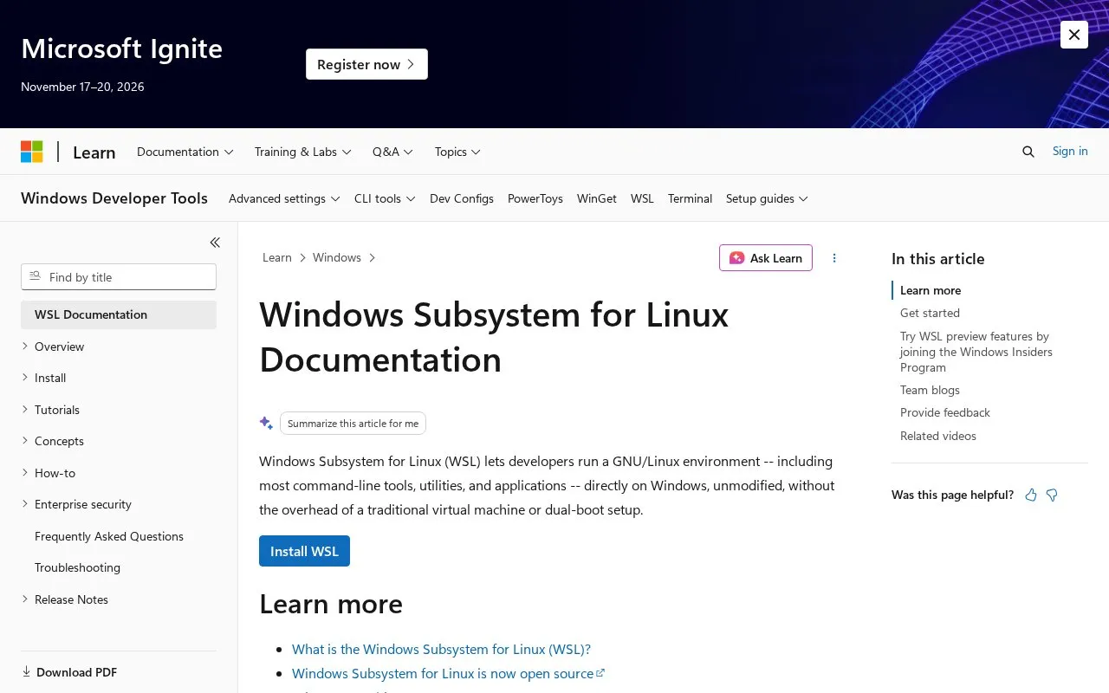
Task: Open the Topics dropdown
Action: tap(457, 152)
